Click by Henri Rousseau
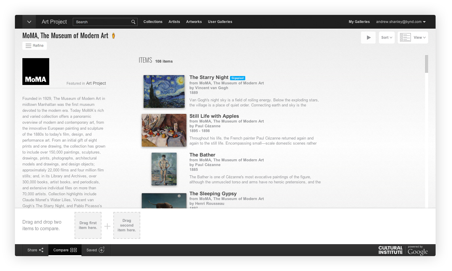452x271 pixels. click(207, 204)
